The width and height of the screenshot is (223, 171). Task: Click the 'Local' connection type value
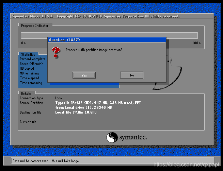pyautogui.click(x=59, y=98)
